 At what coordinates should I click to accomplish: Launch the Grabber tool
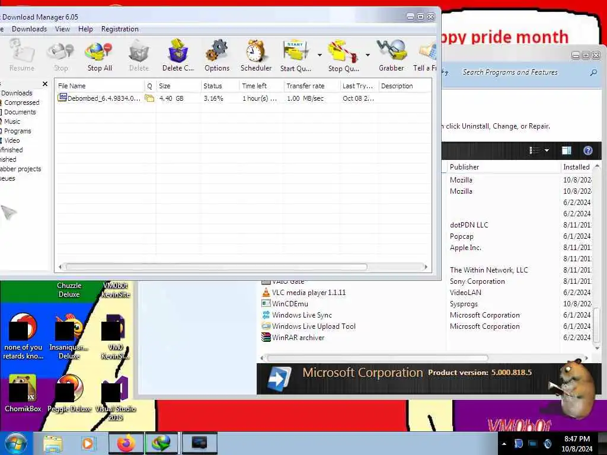[x=391, y=56]
